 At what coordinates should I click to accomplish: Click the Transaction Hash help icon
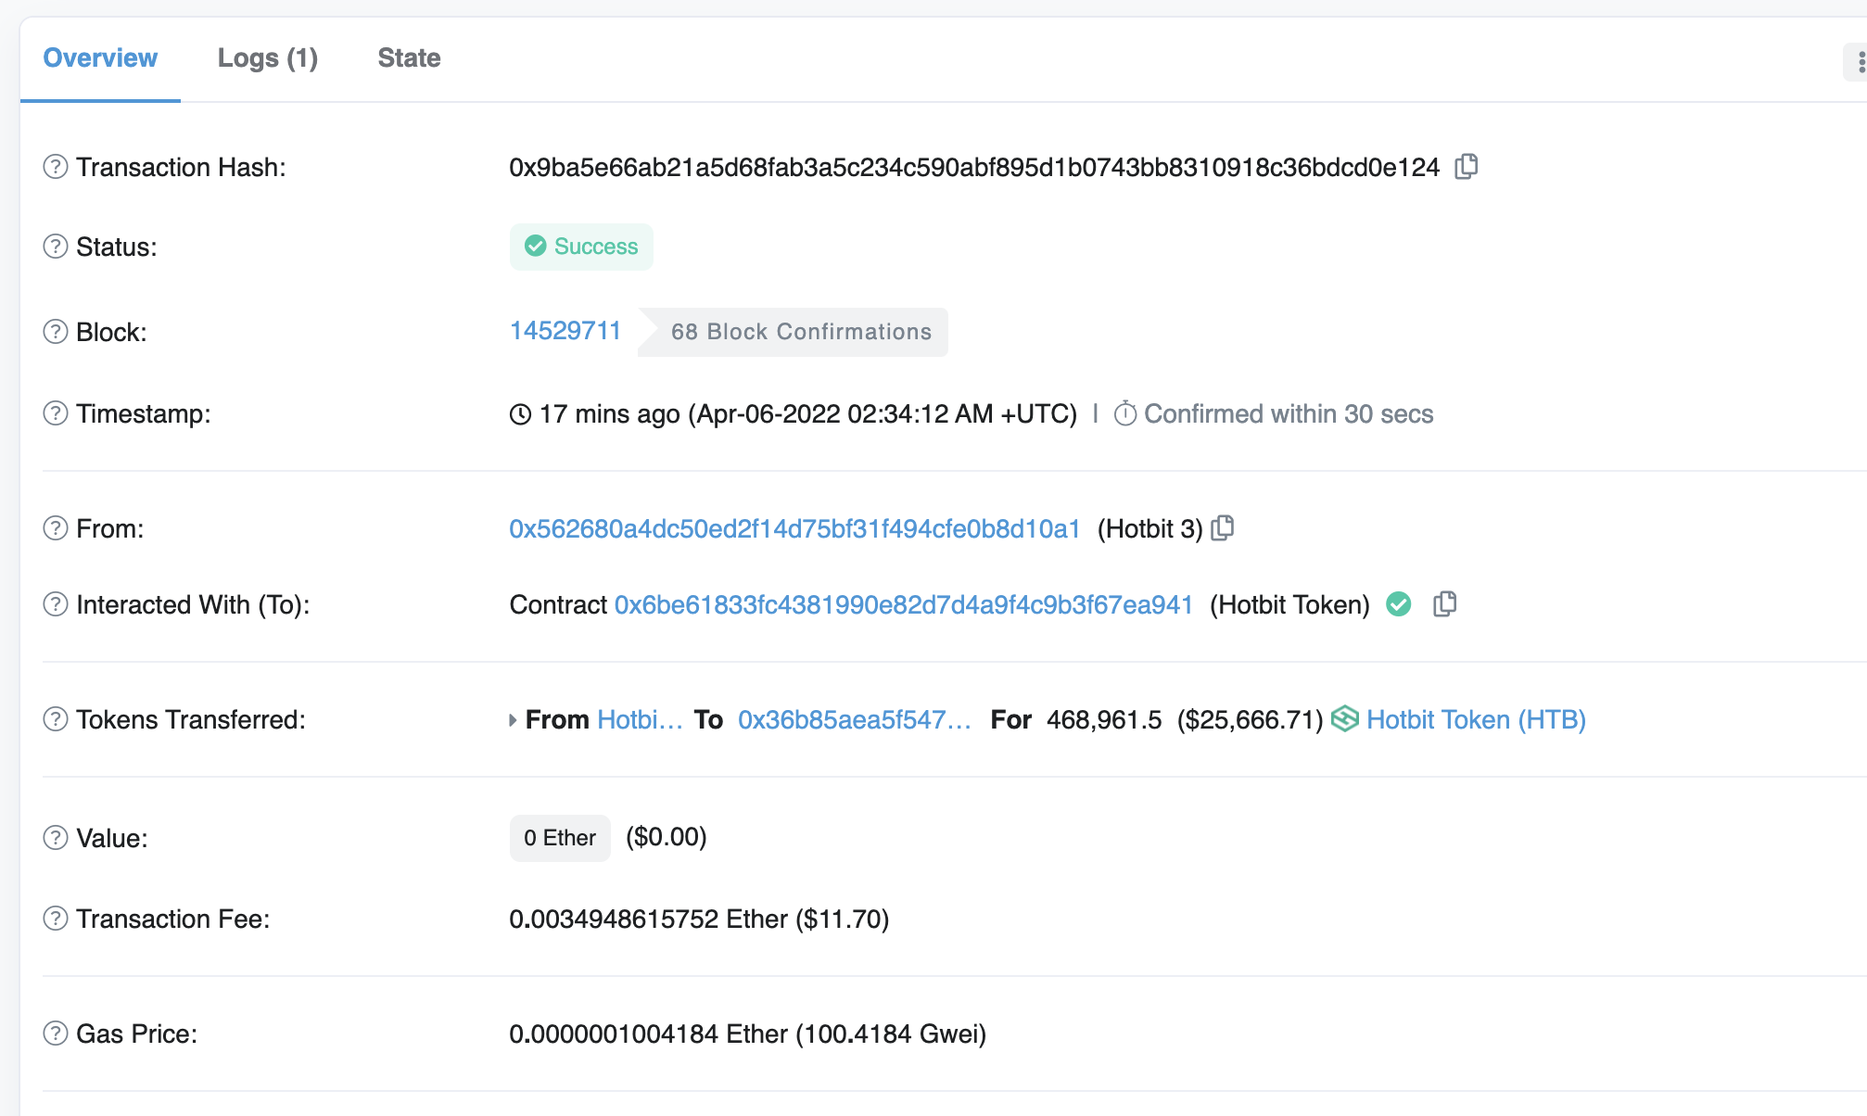(56, 167)
